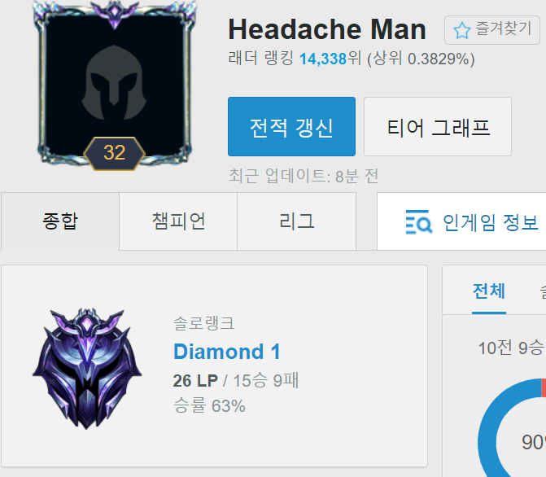Open 인게임 정보 in-game info
Screen dimensions: 546x477
pyautogui.click(x=461, y=221)
